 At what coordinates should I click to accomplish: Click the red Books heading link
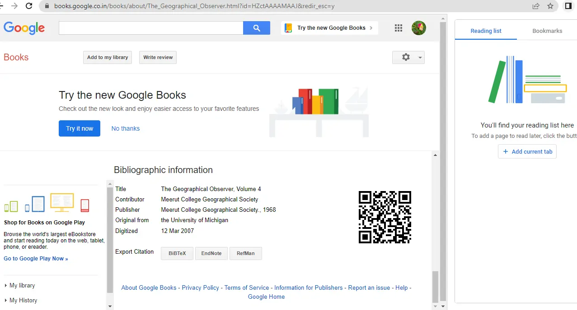pos(16,57)
